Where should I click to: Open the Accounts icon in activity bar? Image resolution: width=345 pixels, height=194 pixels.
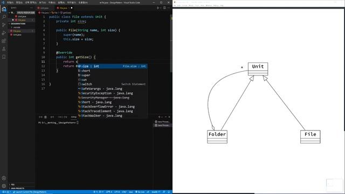point(4,178)
